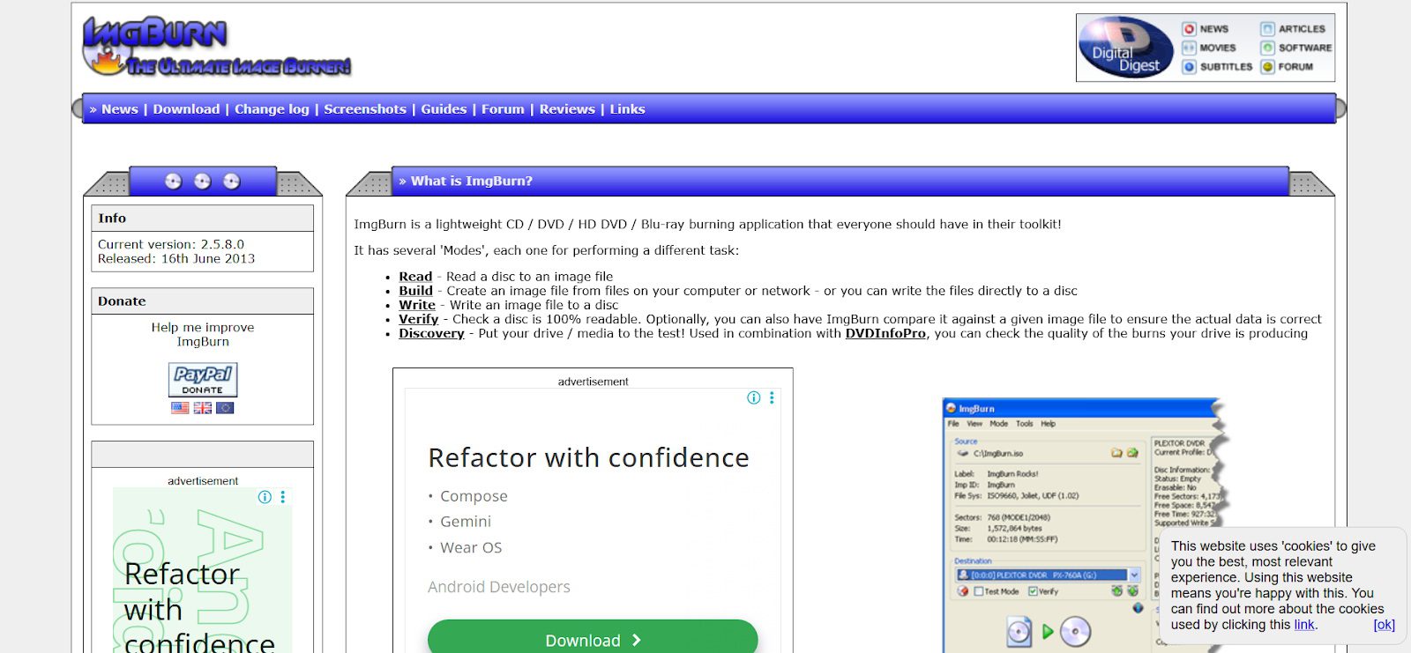Choose the EU flag donation icon
The width and height of the screenshot is (1411, 653).
[x=225, y=408]
